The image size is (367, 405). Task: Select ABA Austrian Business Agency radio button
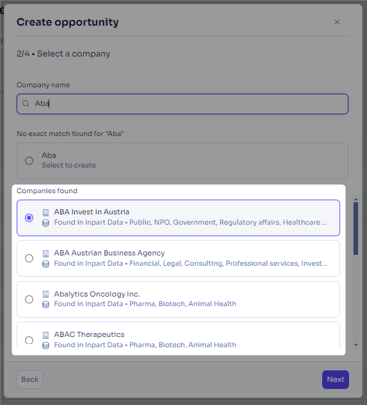(x=29, y=258)
